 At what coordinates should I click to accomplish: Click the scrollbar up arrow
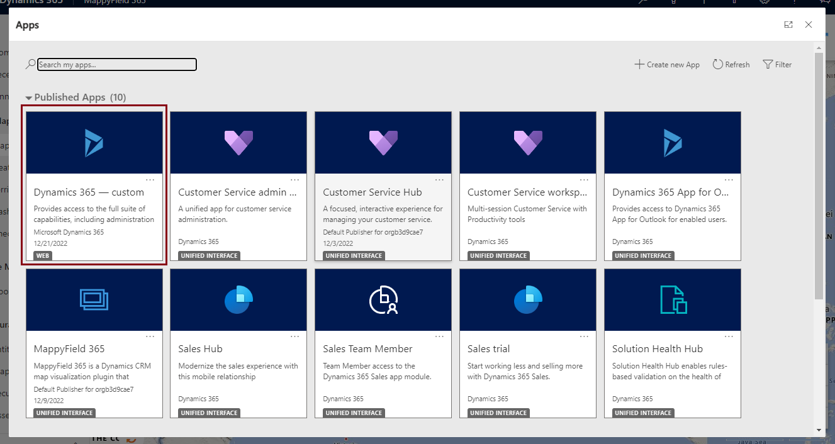(819, 48)
